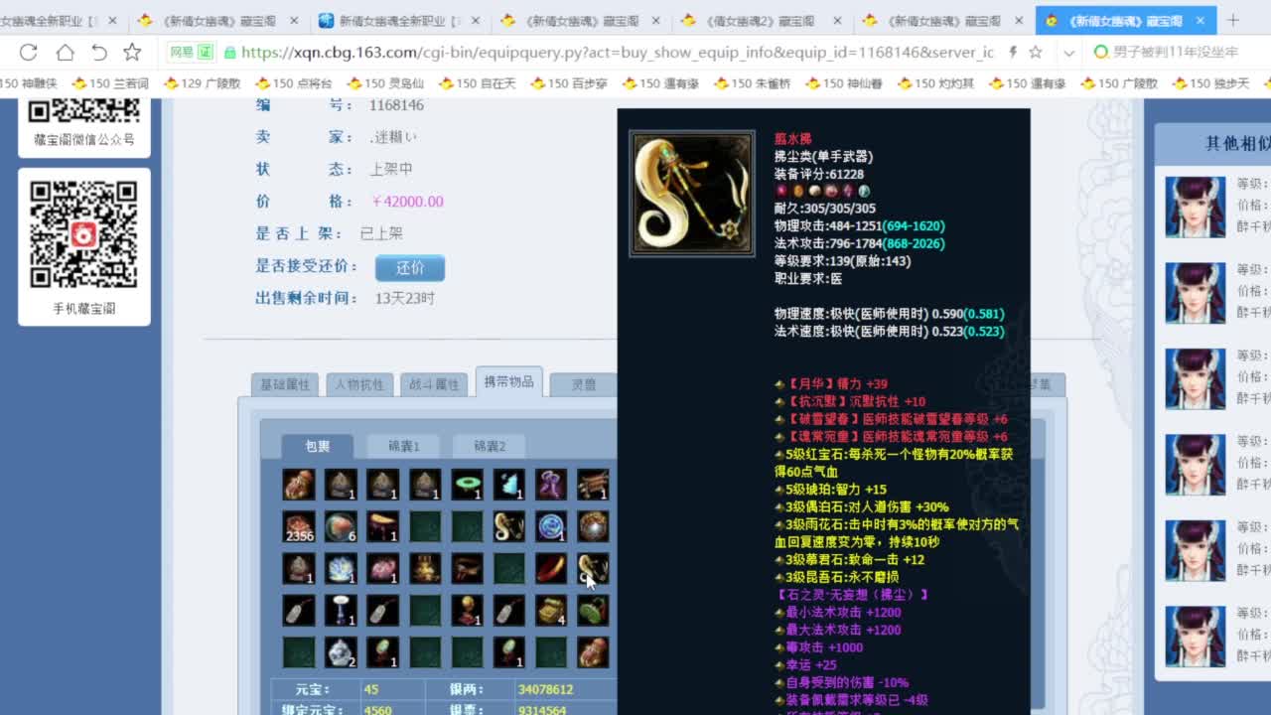Image resolution: width=1271 pixels, height=715 pixels.
Task: Click the wooden rack item in inventory
Action: pyautogui.click(x=593, y=484)
